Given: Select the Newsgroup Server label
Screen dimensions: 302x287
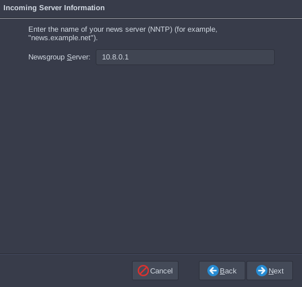Looking at the screenshot, I should coord(59,57).
